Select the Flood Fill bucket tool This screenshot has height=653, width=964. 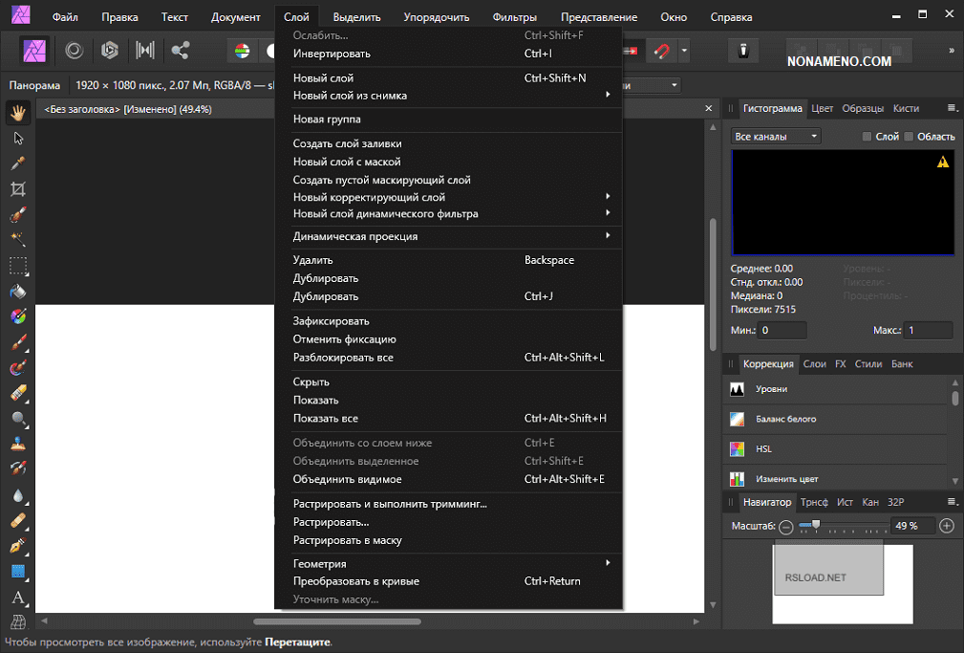[18, 291]
